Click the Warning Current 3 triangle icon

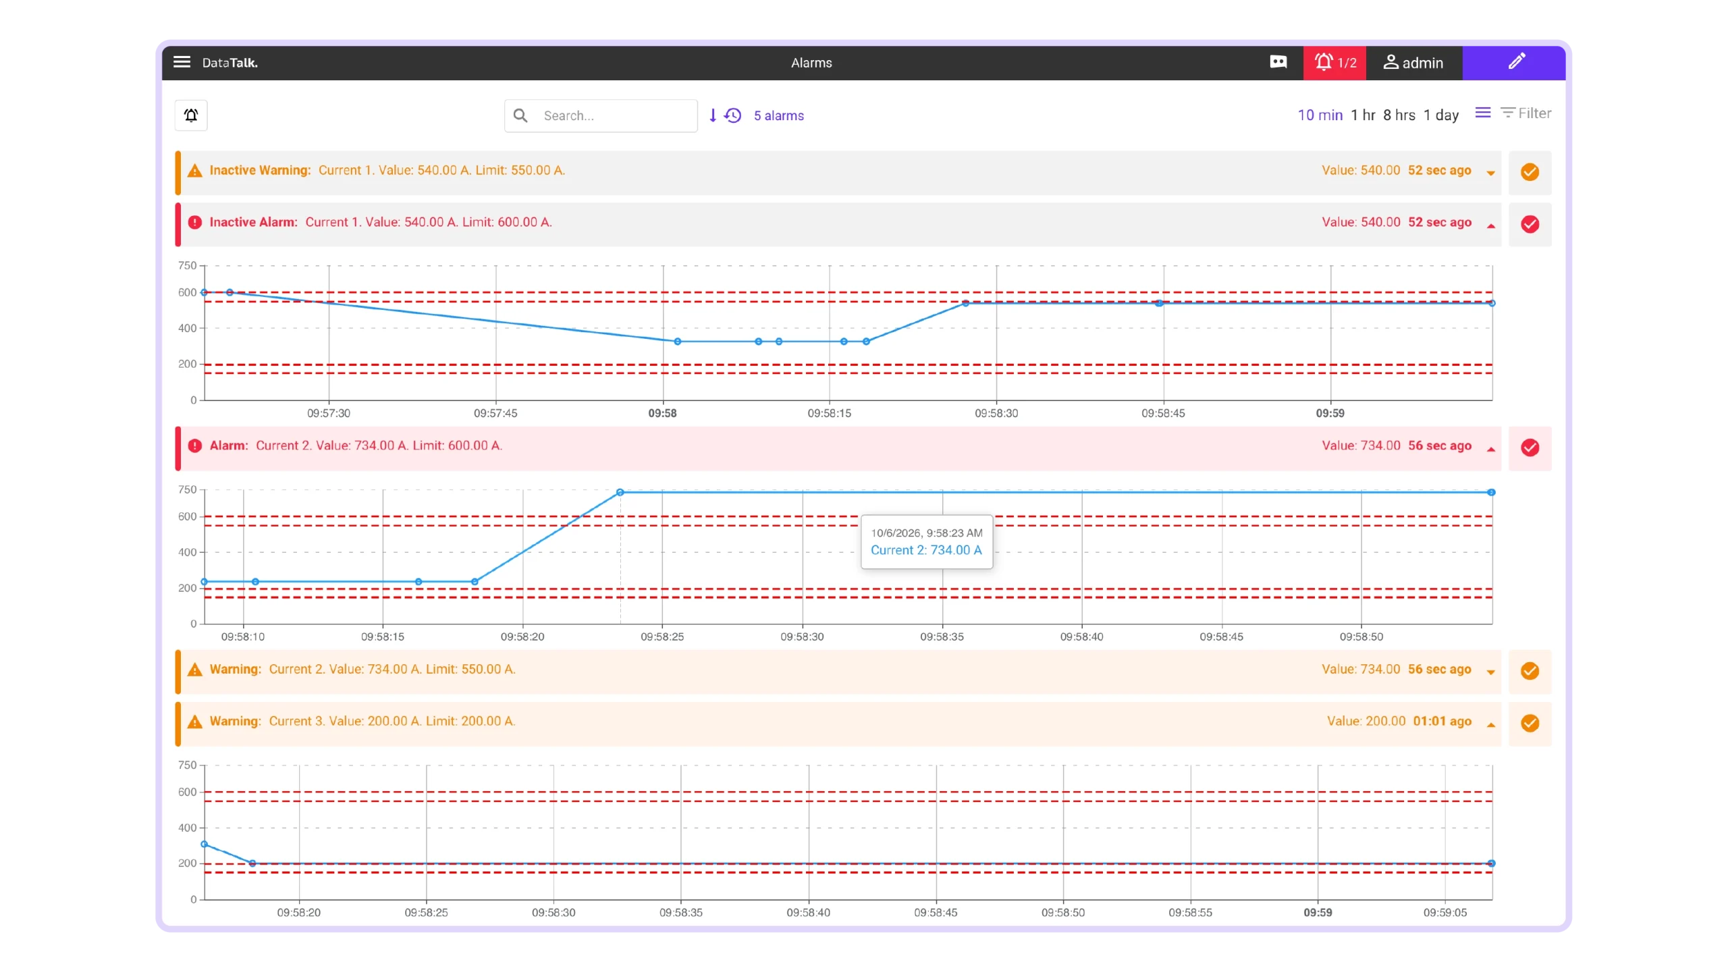pyautogui.click(x=195, y=722)
